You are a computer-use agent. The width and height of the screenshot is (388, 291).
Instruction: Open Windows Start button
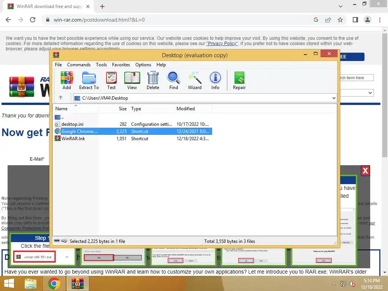(9, 283)
